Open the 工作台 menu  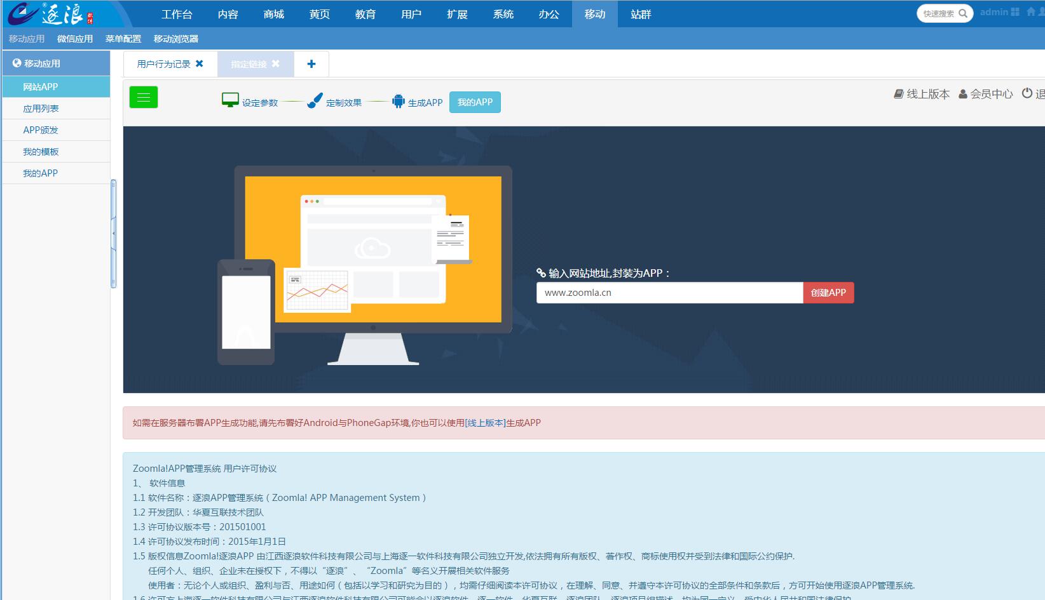pyautogui.click(x=177, y=14)
